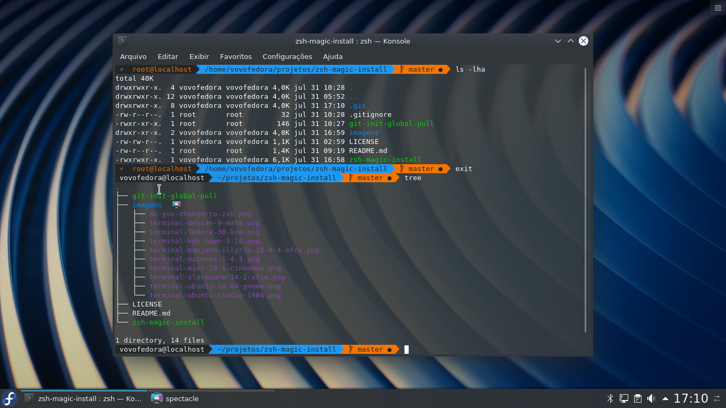
Task: Minimize the Konsole window
Action: 558,41
